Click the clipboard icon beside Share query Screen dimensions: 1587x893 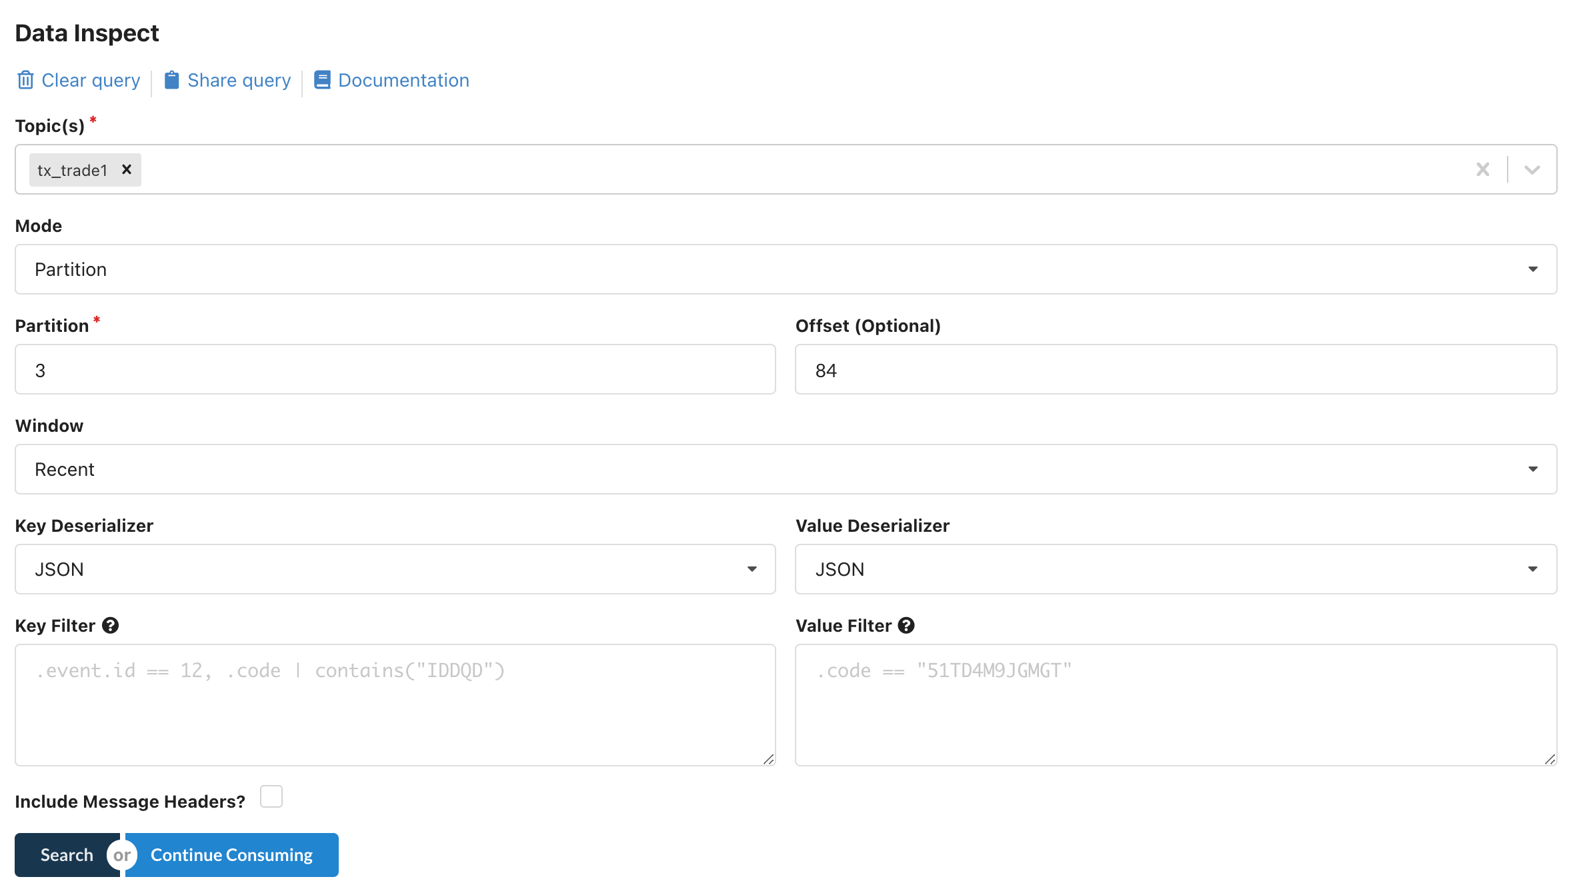172,79
